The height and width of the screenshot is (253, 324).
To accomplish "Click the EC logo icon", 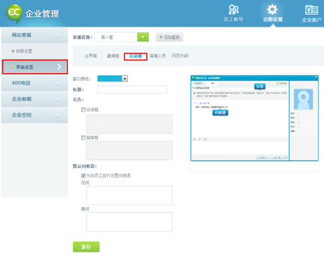I will [x=15, y=13].
